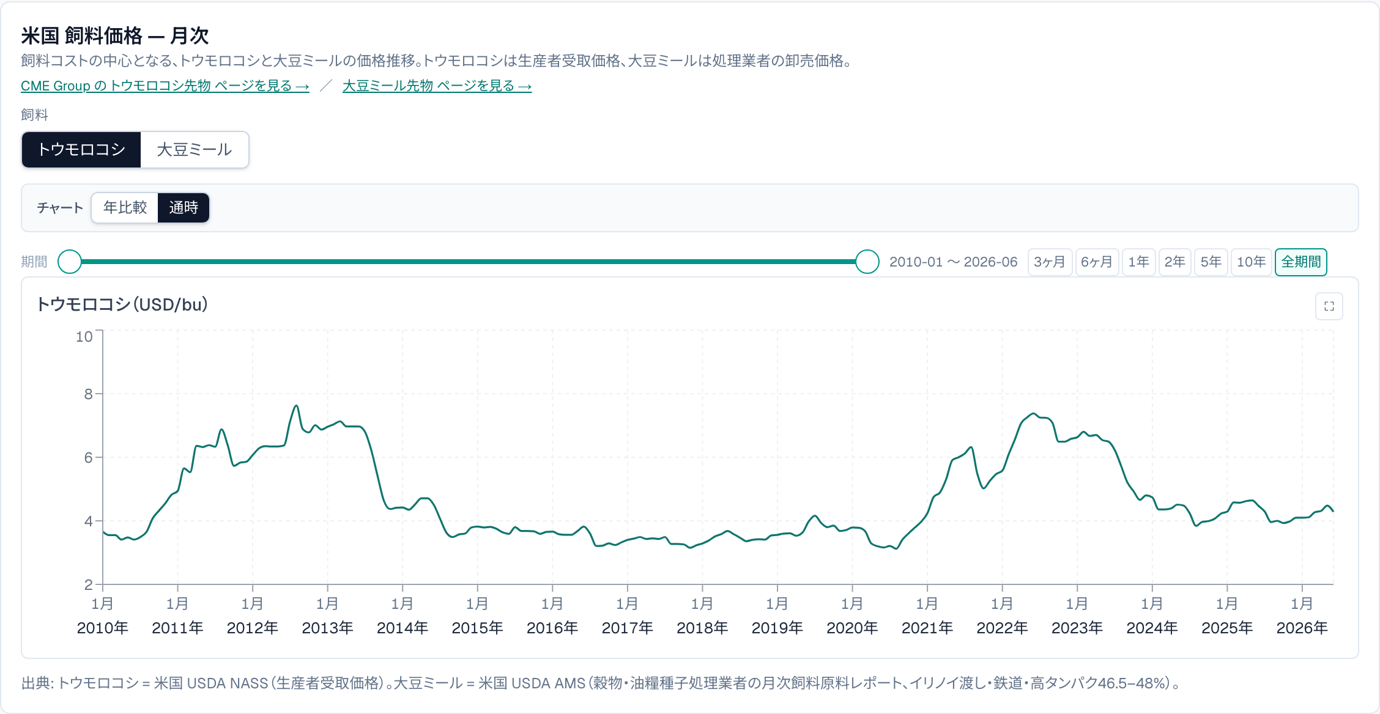Choose the 1年 period preset

click(x=1139, y=262)
